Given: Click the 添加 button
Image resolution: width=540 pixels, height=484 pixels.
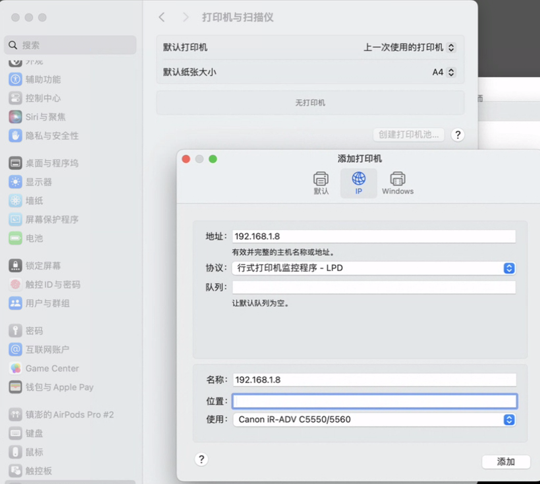Looking at the screenshot, I should [x=506, y=462].
